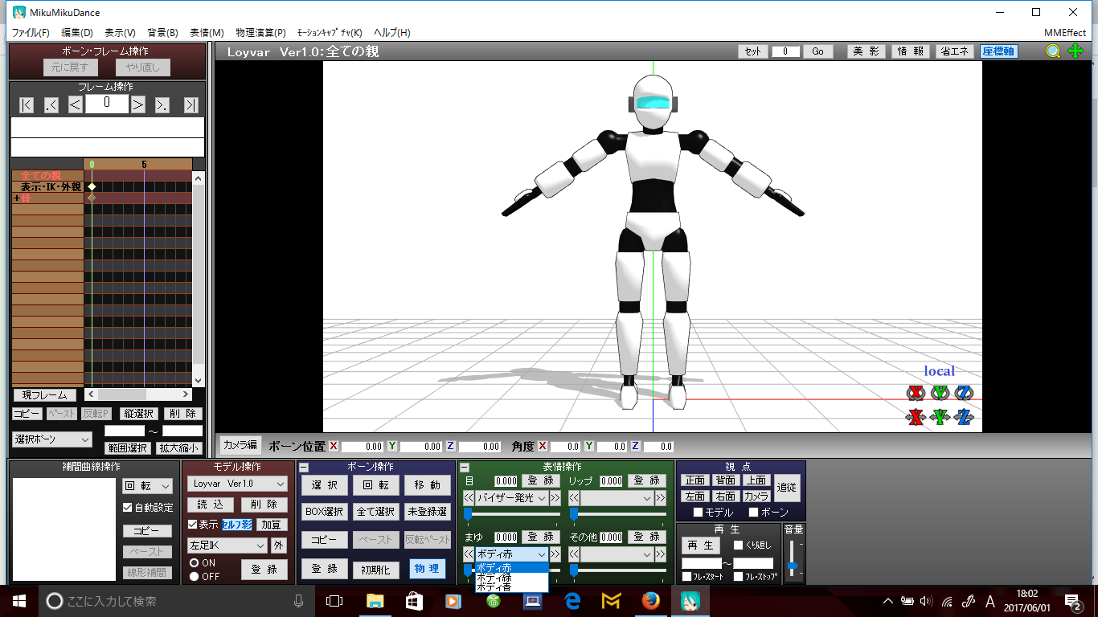Screen dimensions: 1098x617
Task: Click the blue Z move axis icon
Action: click(x=964, y=417)
